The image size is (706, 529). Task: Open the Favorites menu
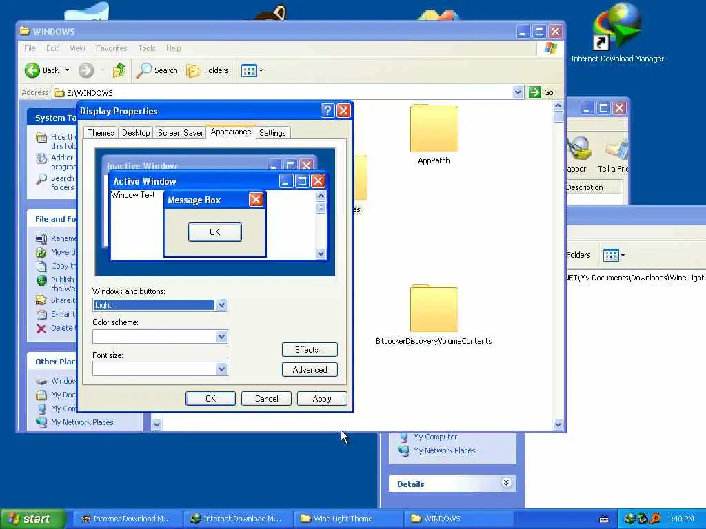[111, 48]
